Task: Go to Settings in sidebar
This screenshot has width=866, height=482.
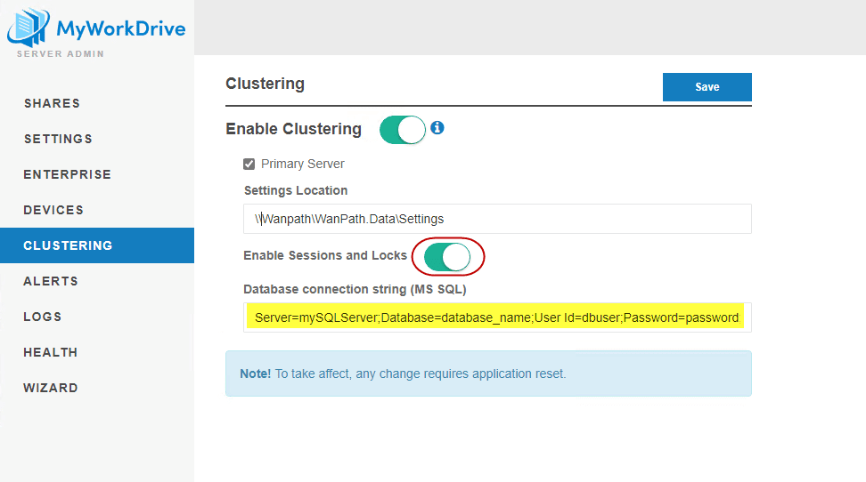Action: pos(58,139)
